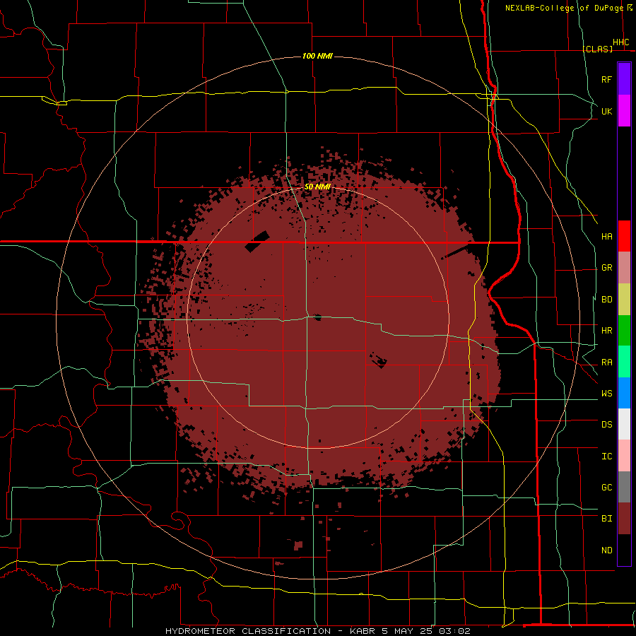Click the 03:02 timestamp in the caption
The height and width of the screenshot is (636, 636).
pos(454,631)
